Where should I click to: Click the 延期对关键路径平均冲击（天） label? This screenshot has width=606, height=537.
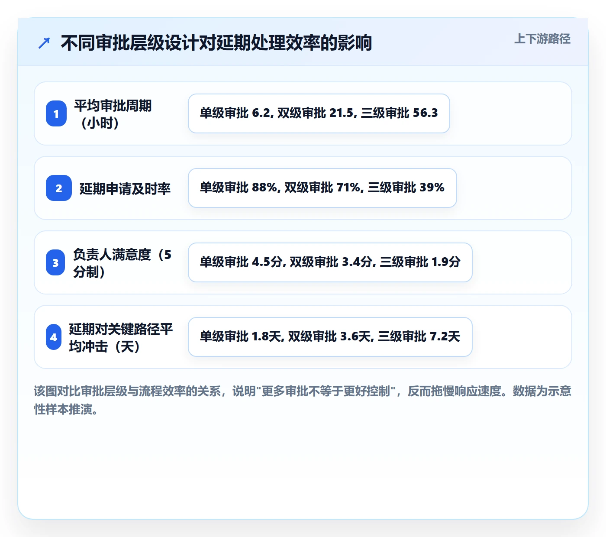[x=121, y=337]
